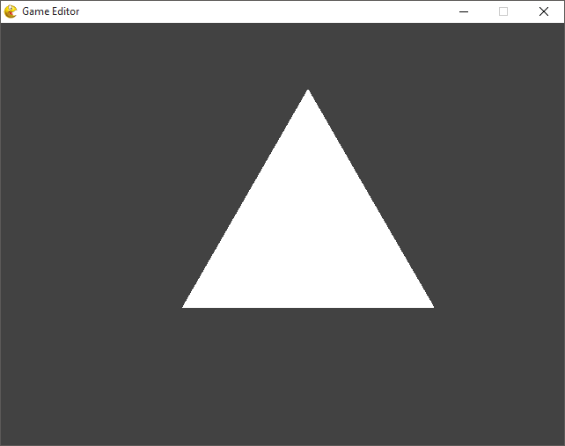The width and height of the screenshot is (565, 446).
Task: Click the Game Editor app icon
Action: (11, 11)
